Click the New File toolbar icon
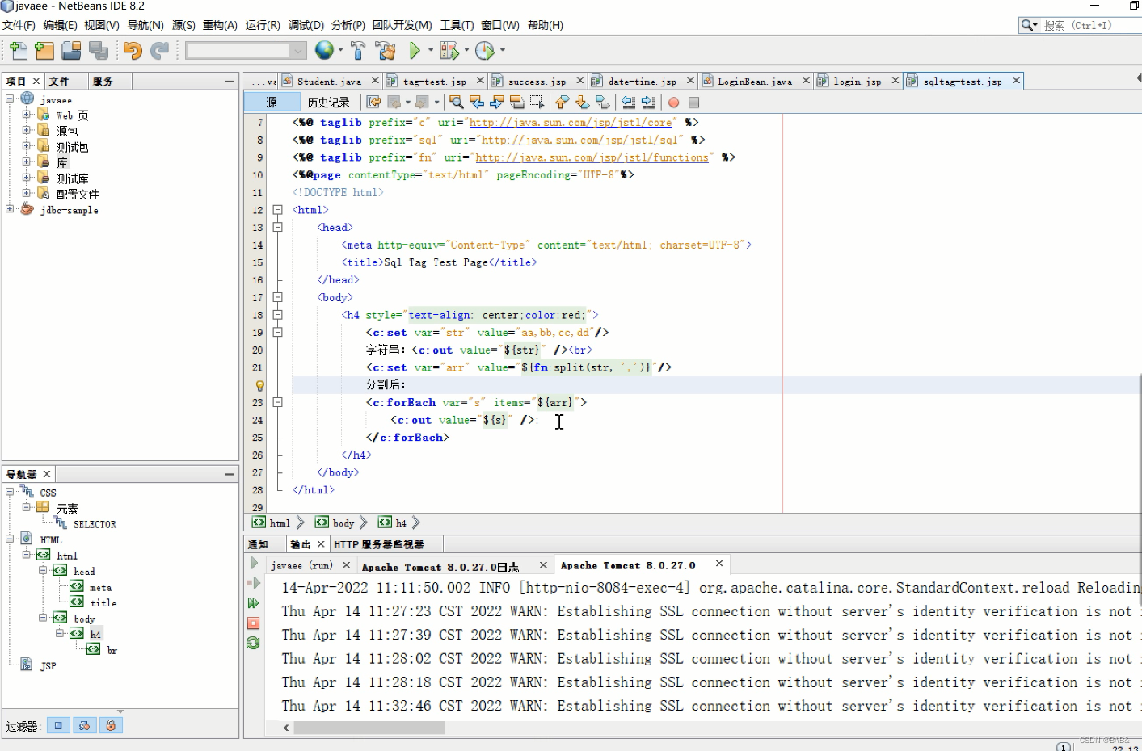Screen dimensions: 1142x751 pos(18,51)
